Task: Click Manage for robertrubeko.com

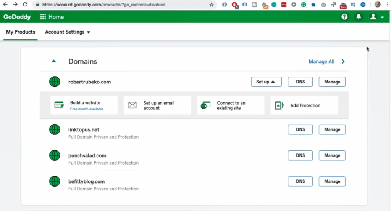Action: point(332,82)
